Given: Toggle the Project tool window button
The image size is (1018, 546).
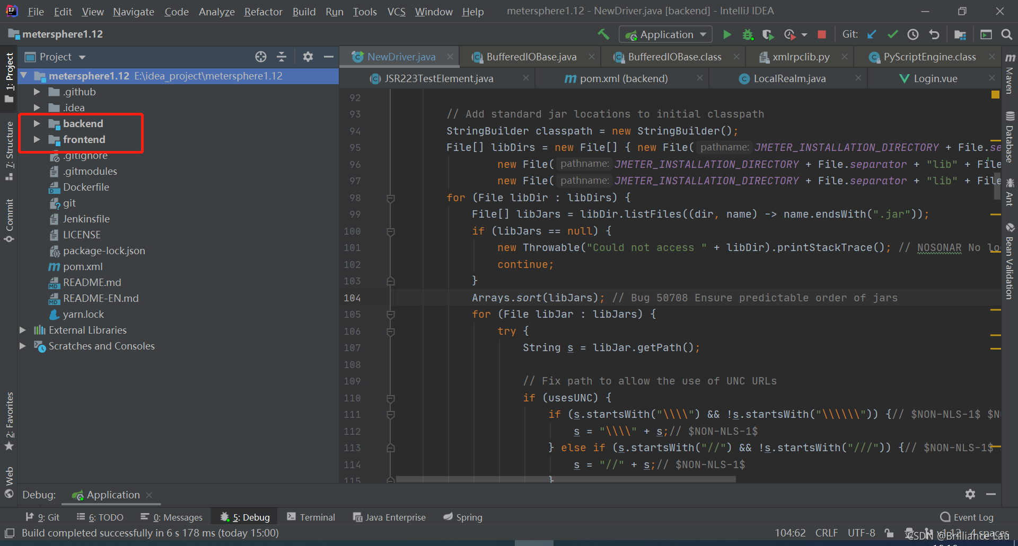Looking at the screenshot, I should (x=9, y=77).
